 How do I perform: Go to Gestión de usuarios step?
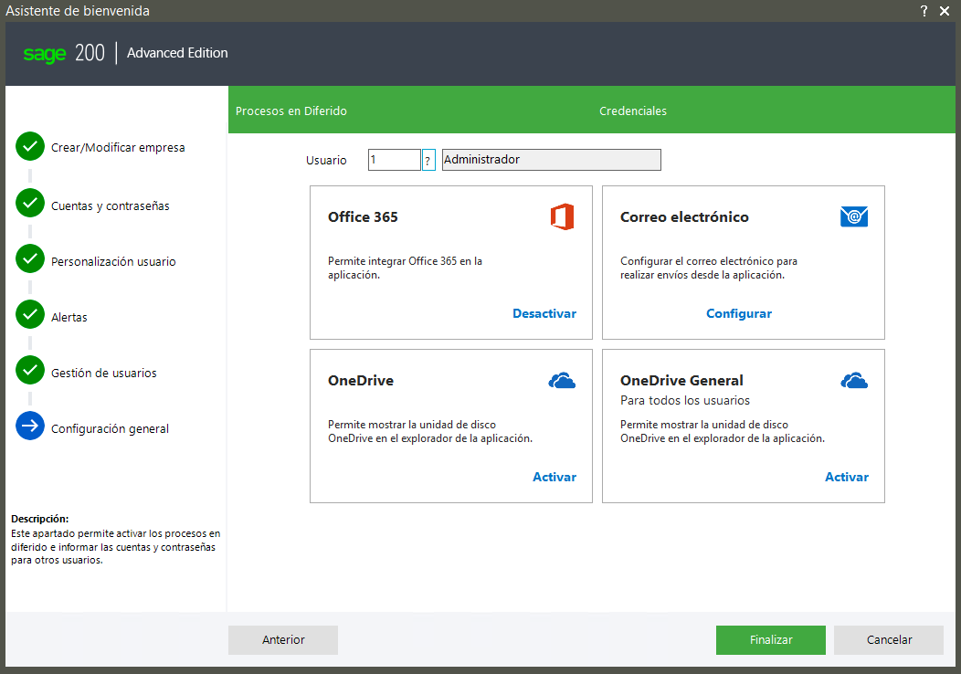pyautogui.click(x=103, y=374)
